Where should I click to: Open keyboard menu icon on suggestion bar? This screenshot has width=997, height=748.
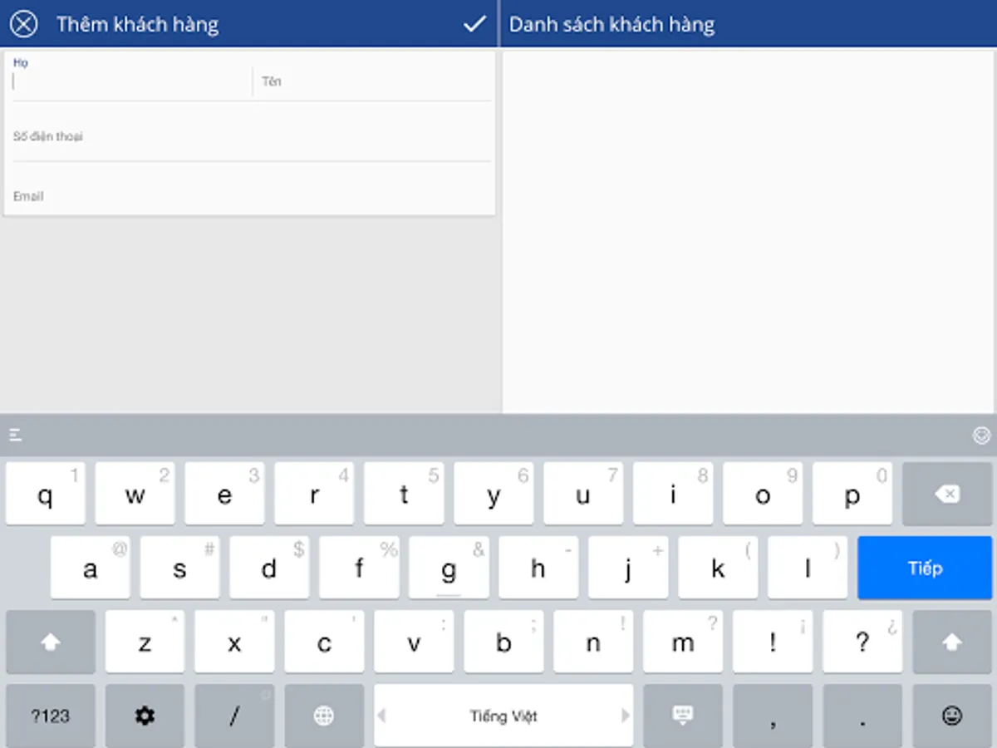click(x=16, y=435)
